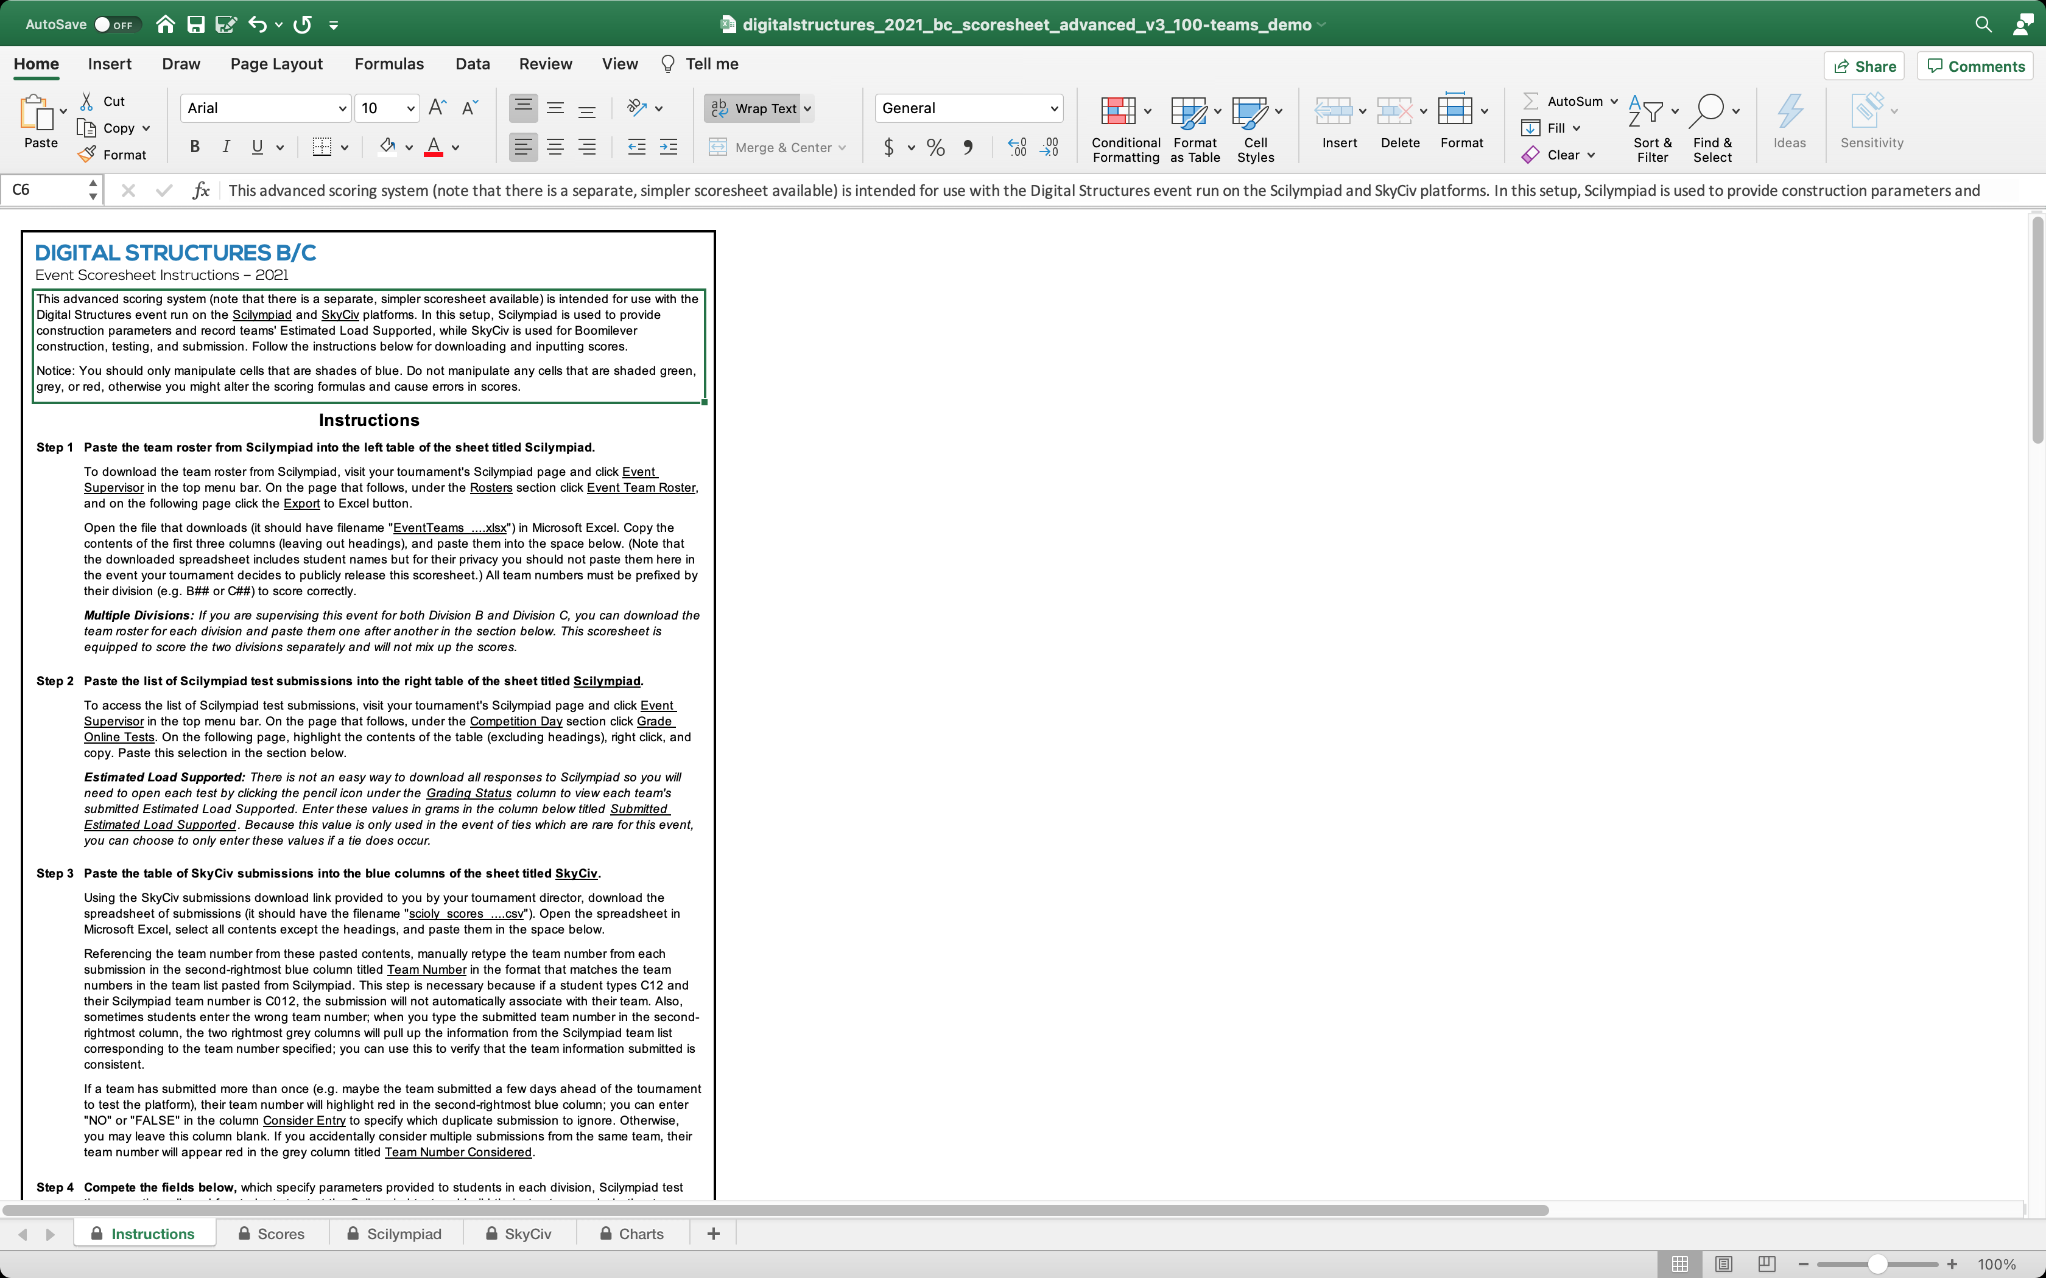
Task: Click the Bold formatting icon
Action: pyautogui.click(x=194, y=147)
